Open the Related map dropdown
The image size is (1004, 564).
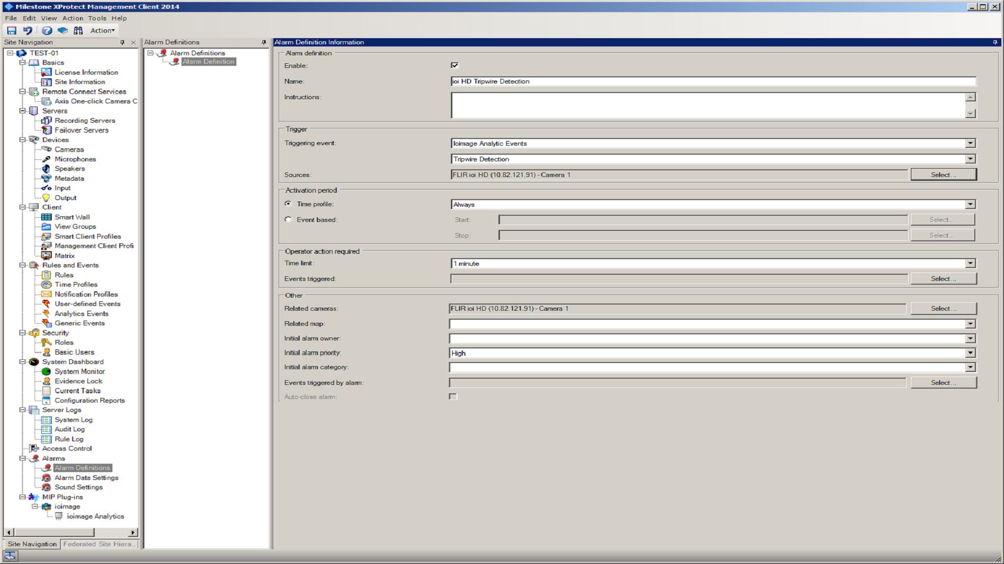coord(971,324)
